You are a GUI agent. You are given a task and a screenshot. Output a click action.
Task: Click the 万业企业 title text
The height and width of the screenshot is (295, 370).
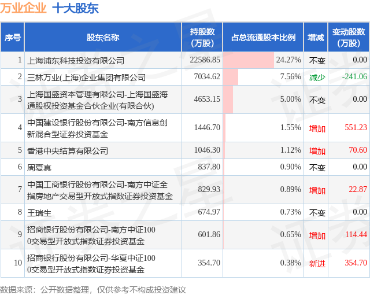click(23, 8)
